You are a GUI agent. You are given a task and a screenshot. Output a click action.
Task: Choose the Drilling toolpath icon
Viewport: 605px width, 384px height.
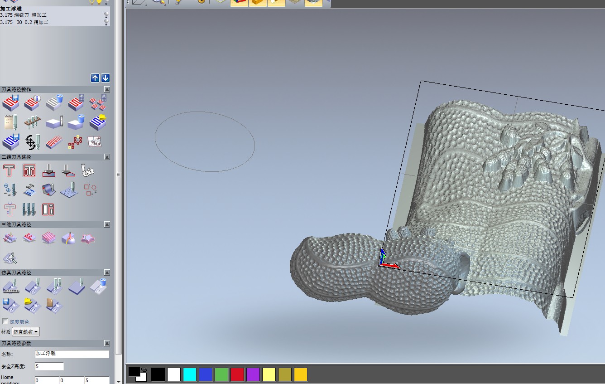tap(10, 190)
